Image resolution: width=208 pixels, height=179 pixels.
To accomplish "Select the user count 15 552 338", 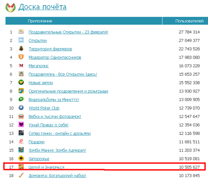I will click(x=189, y=83).
